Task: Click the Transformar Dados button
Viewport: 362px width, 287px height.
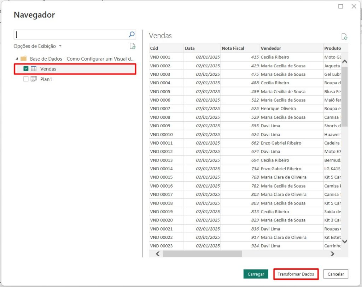Action: [x=296, y=274]
